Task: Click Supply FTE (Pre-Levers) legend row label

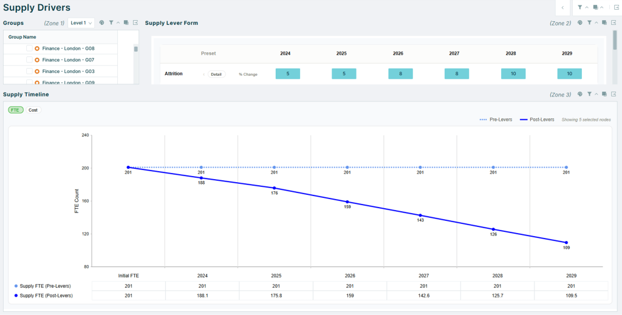Action: (45, 286)
